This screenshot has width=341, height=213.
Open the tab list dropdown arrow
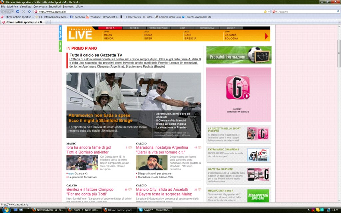click(x=339, y=22)
